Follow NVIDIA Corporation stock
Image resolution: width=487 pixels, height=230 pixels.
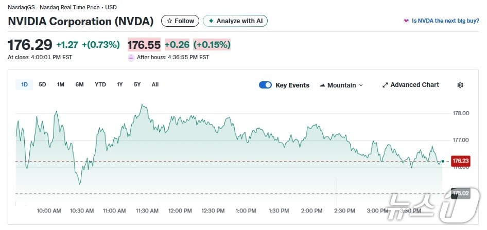point(181,21)
